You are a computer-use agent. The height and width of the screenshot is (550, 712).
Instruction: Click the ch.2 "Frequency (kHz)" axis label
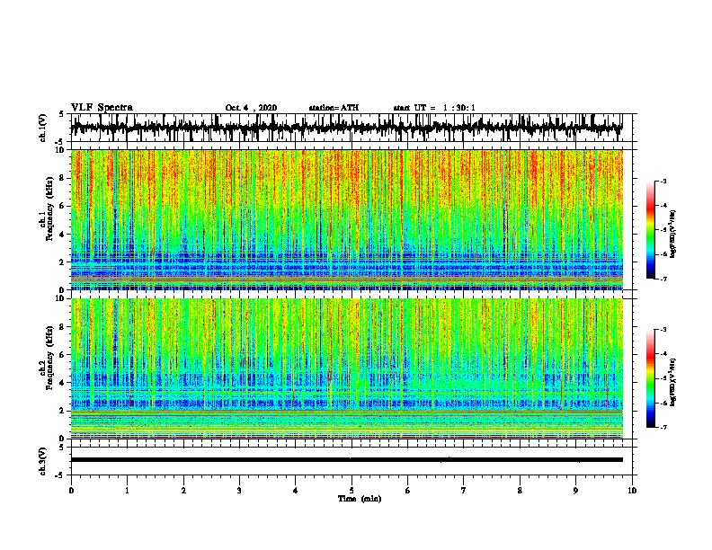(x=49, y=358)
